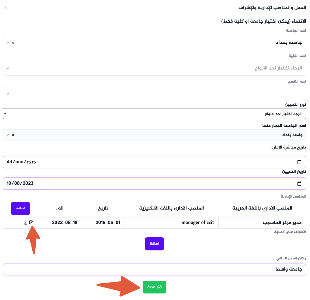Expand the اسم الجامعة dropdown arrow
This screenshot has height=300, width=310.
(x=8, y=43)
